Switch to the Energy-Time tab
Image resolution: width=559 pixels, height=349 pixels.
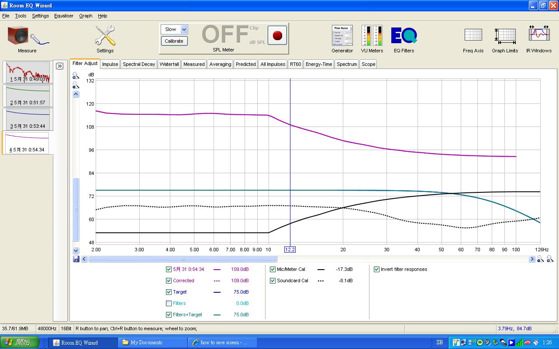click(319, 64)
